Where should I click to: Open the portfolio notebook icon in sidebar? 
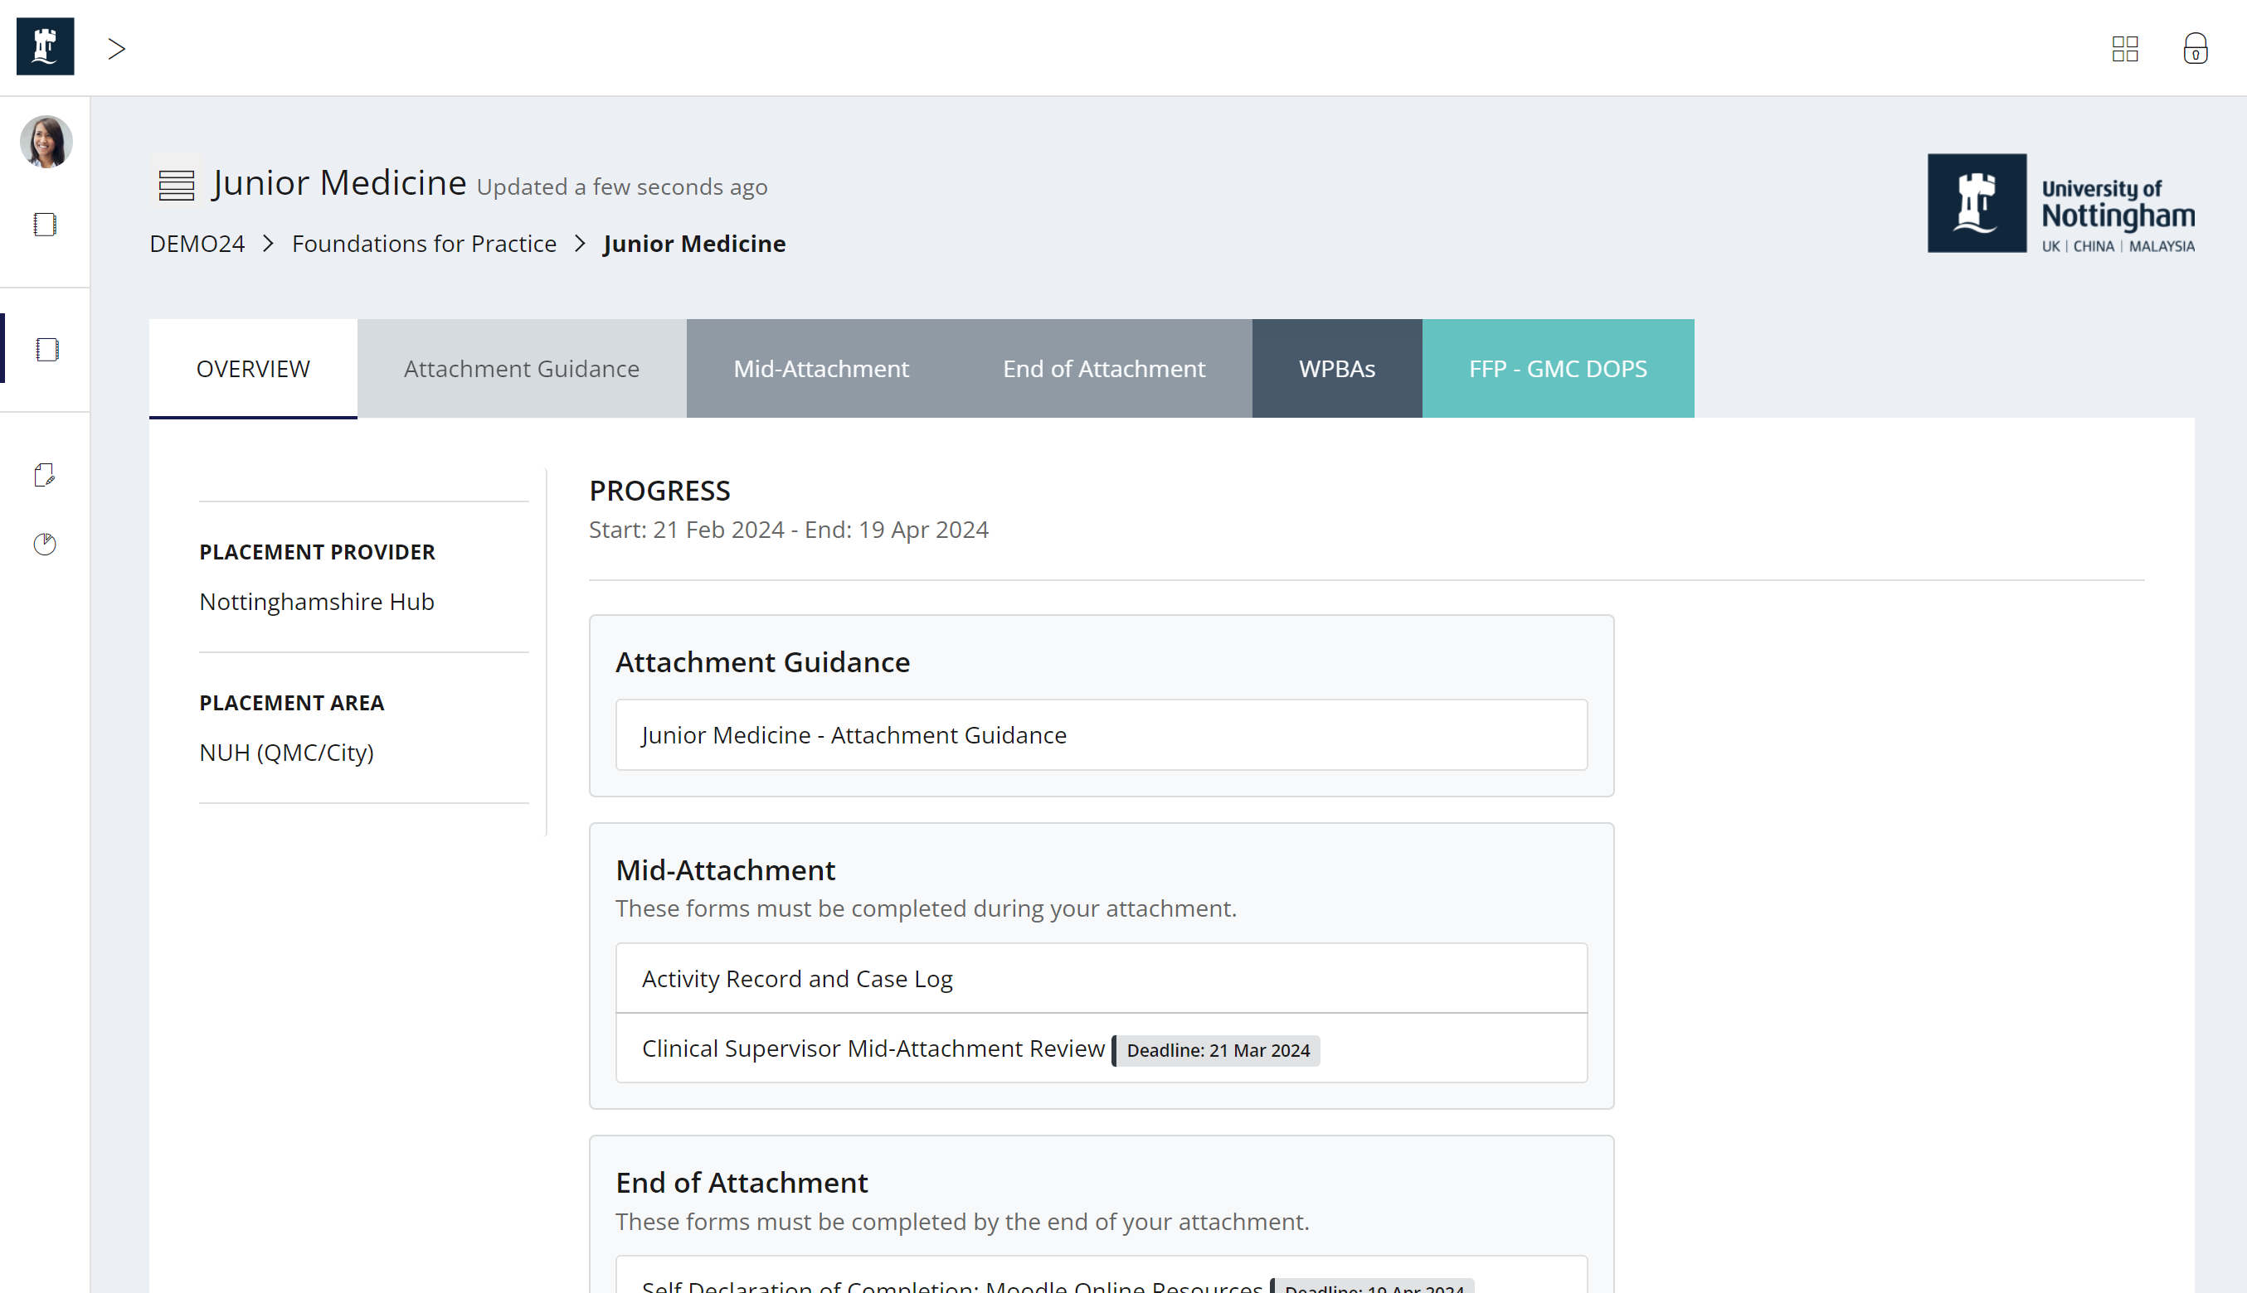(46, 225)
